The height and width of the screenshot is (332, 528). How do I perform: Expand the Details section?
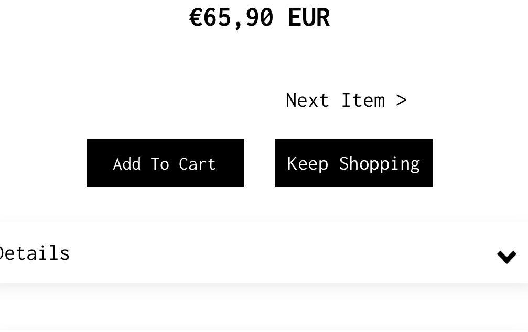coord(262,253)
